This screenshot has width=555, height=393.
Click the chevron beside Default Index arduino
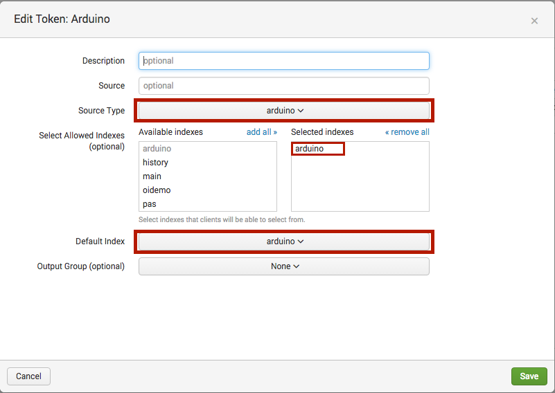point(301,241)
